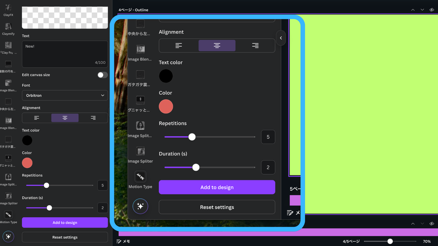Align text right in the left panel
438x246 pixels.
click(x=93, y=118)
